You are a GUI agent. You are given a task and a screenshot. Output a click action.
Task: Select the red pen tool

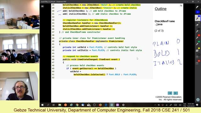click(x=197, y=38)
